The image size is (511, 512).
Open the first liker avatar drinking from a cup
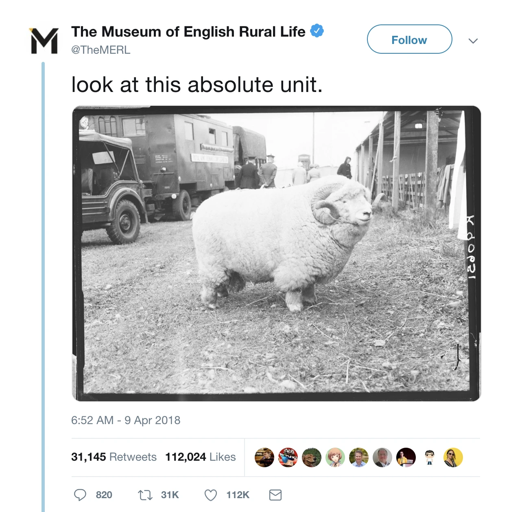coord(264,457)
